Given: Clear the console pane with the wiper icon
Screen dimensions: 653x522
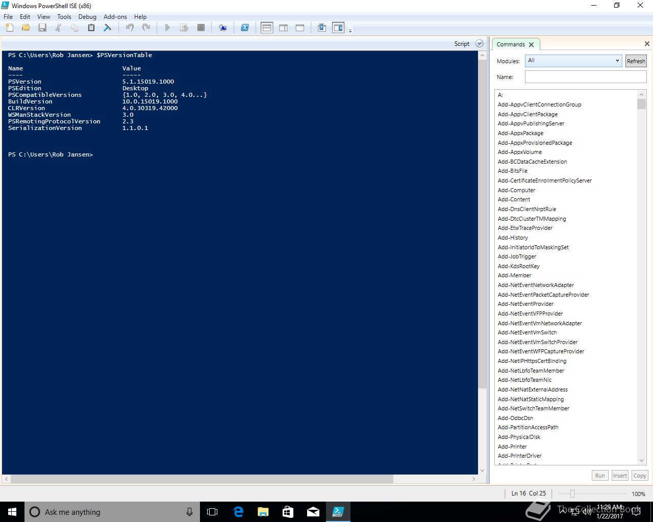Looking at the screenshot, I should (108, 28).
